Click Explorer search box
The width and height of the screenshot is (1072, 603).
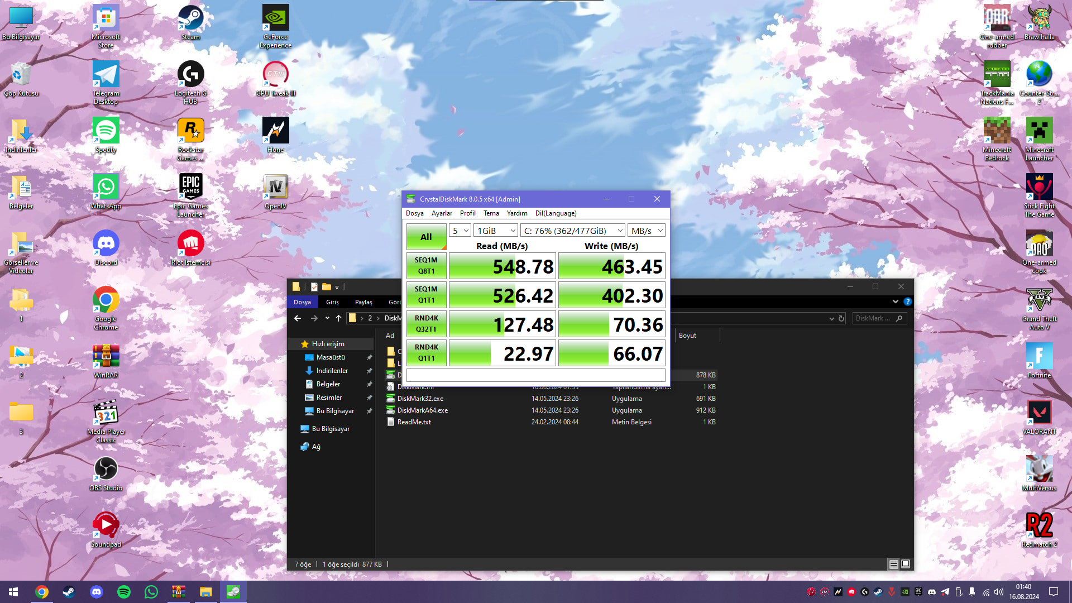(x=879, y=318)
